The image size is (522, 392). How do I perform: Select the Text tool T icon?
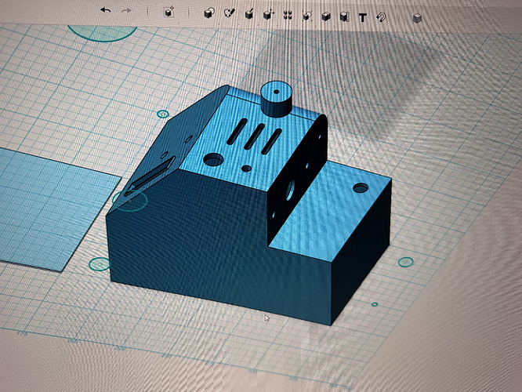click(x=363, y=18)
